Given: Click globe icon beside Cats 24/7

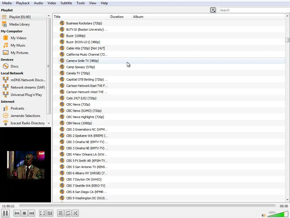Looking at the screenshot, I should 62,98.
